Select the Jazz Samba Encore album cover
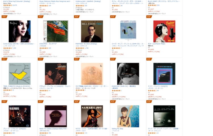Image resolution: width=213 pixels, height=136 pixels. coord(128,30)
